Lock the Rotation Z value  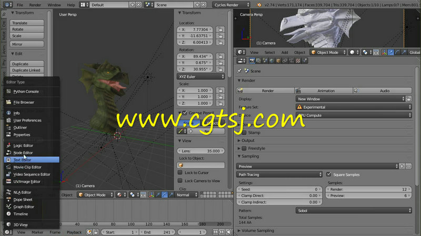(x=220, y=69)
